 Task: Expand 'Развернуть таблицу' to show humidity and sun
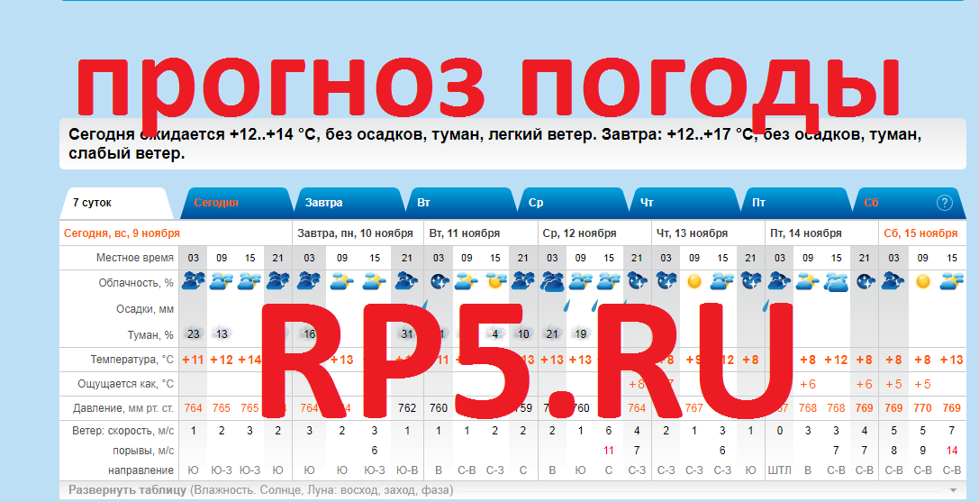point(260,490)
